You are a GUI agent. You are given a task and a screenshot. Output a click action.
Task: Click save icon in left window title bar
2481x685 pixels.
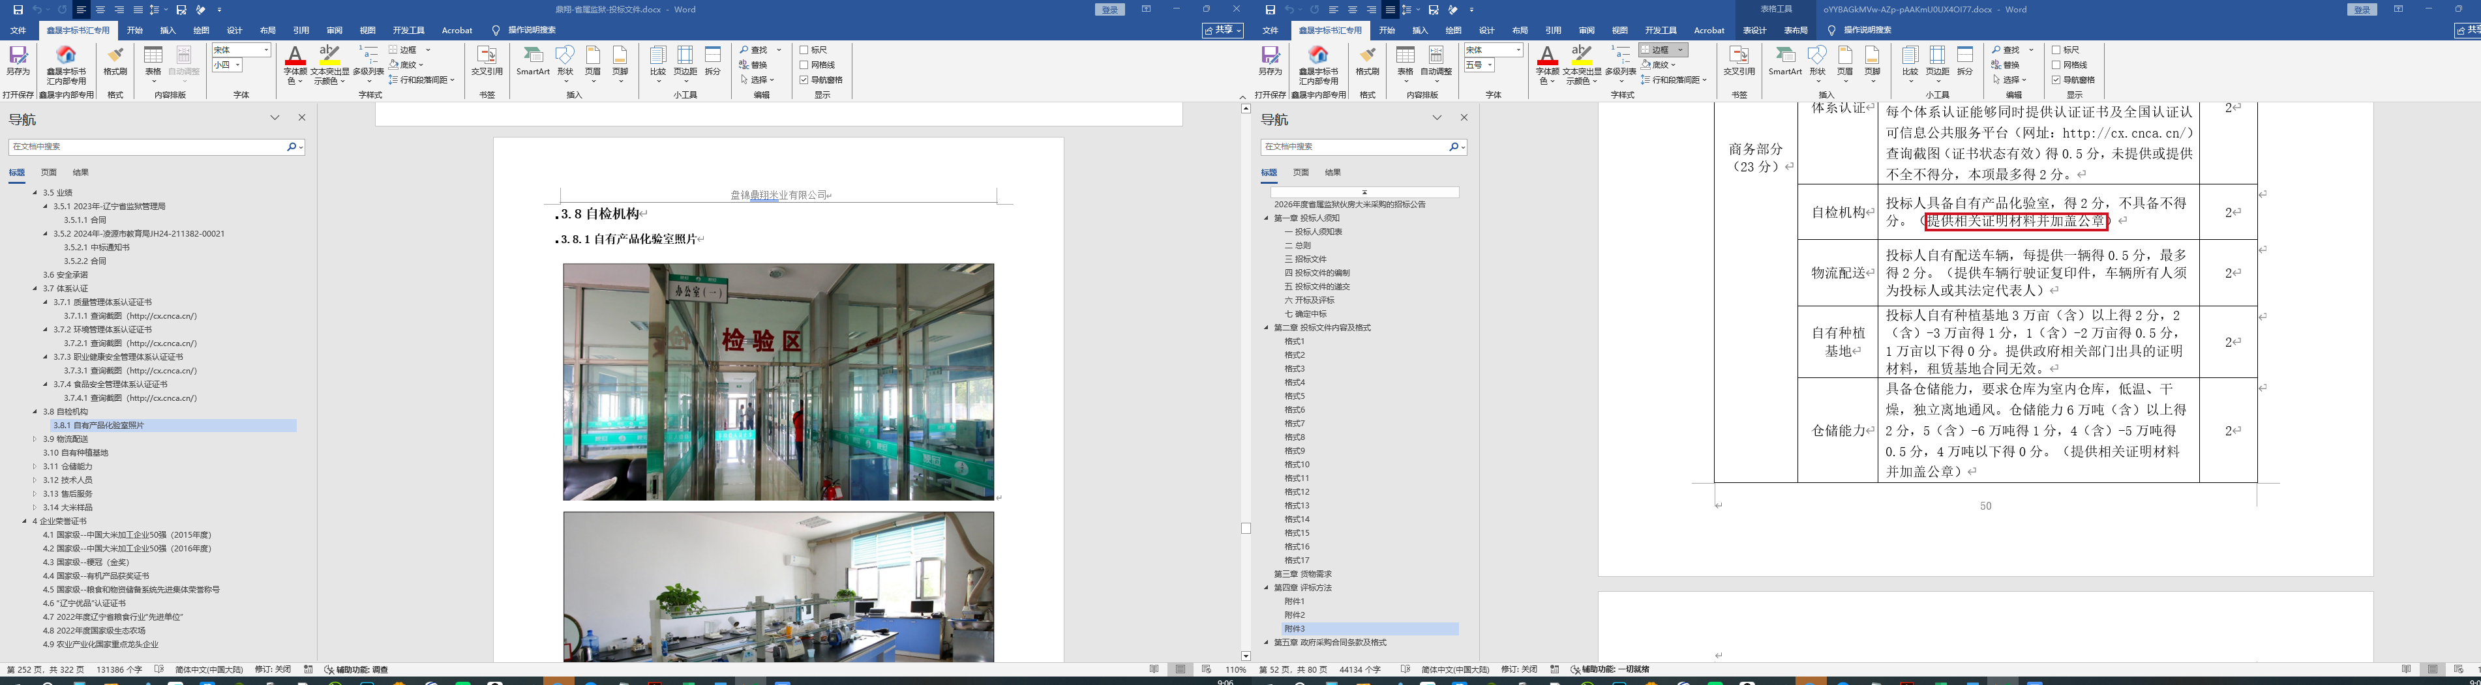(x=18, y=10)
